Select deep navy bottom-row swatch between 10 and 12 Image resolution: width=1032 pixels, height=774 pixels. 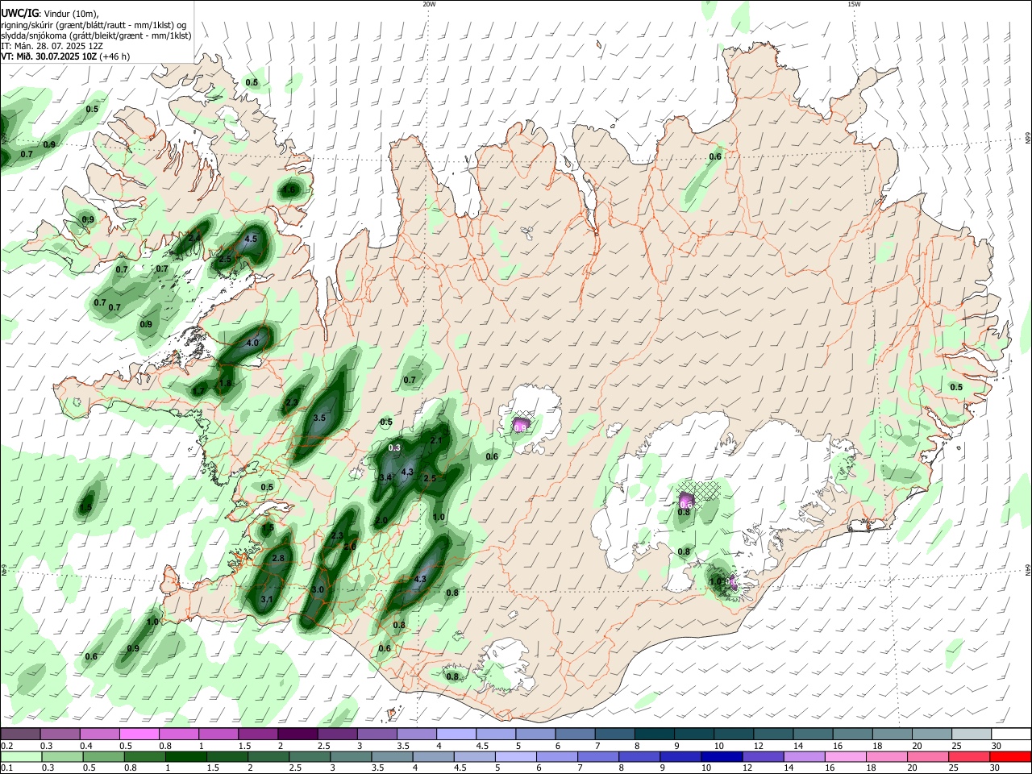tap(721, 756)
